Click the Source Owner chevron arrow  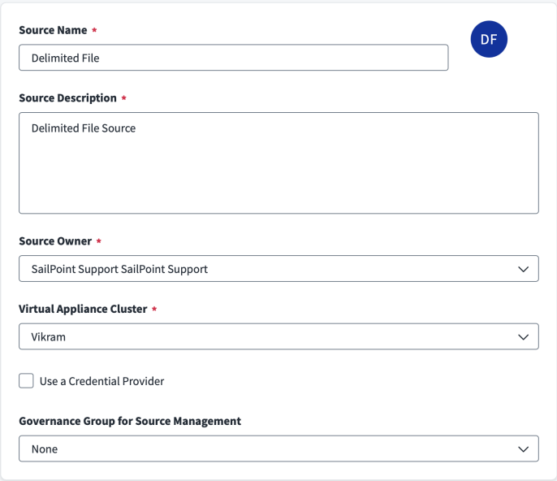coord(523,269)
